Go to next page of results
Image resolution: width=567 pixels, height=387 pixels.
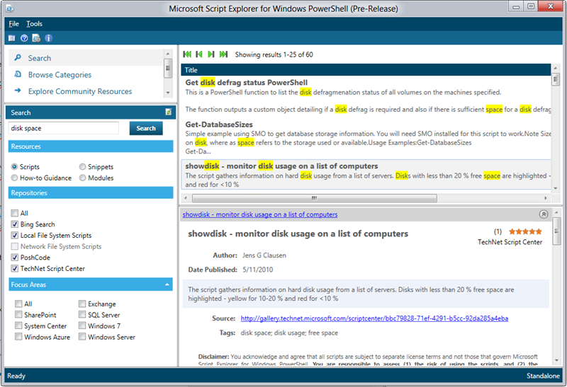(211, 54)
